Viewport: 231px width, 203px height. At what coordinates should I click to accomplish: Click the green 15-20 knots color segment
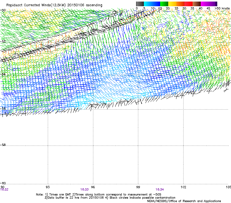point(164,4)
